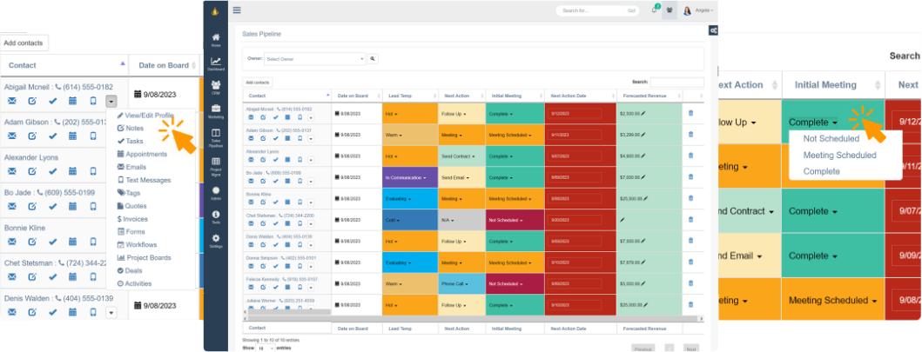Choose Appointments from the contact menu
Screen dimensions: 922x352
(142, 154)
